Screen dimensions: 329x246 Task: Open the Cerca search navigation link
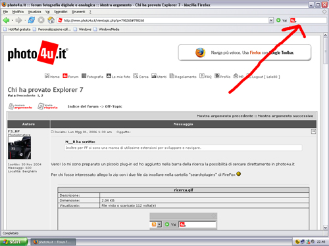[141, 76]
